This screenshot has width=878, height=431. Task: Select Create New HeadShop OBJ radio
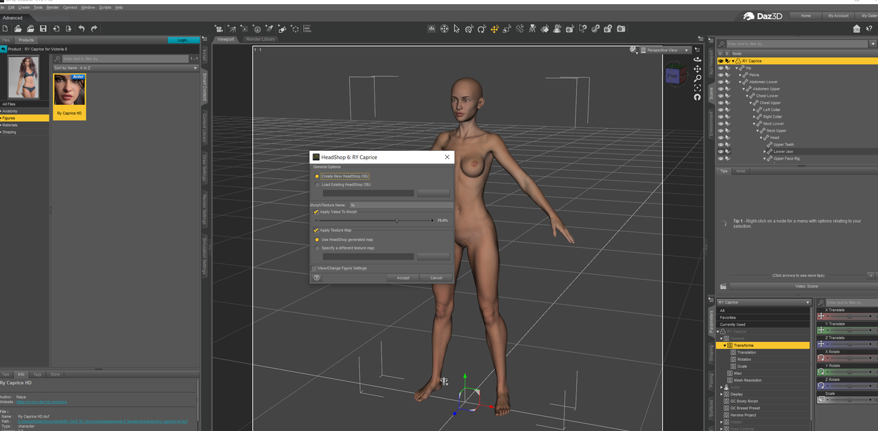(x=317, y=176)
